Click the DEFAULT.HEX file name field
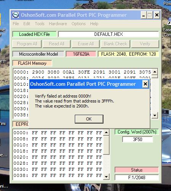 click(108, 34)
